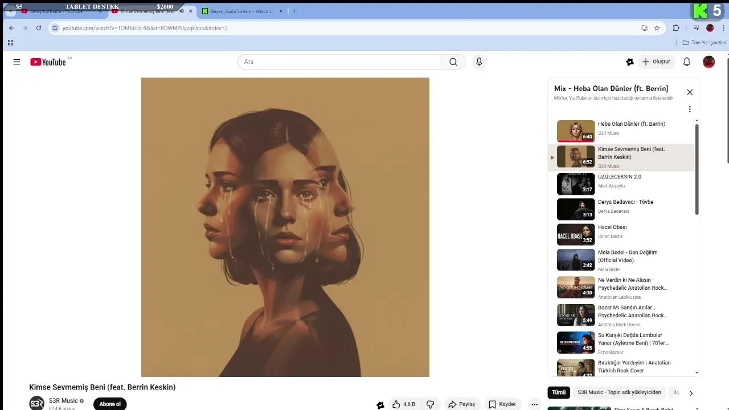
Task: Play Bozar Mı Sandın Acılar track
Action: (x=621, y=315)
